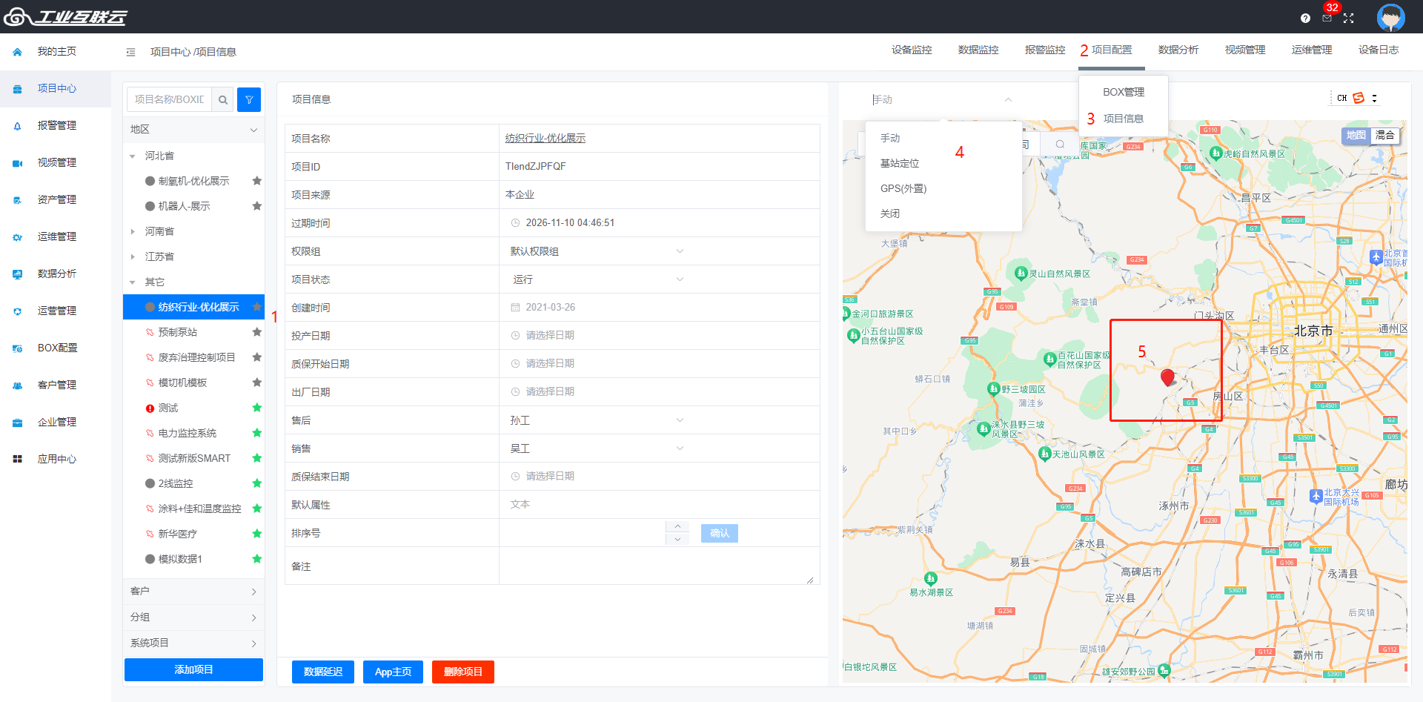
Task: Collapse sidebar using the menu fold icon
Action: click(x=130, y=52)
